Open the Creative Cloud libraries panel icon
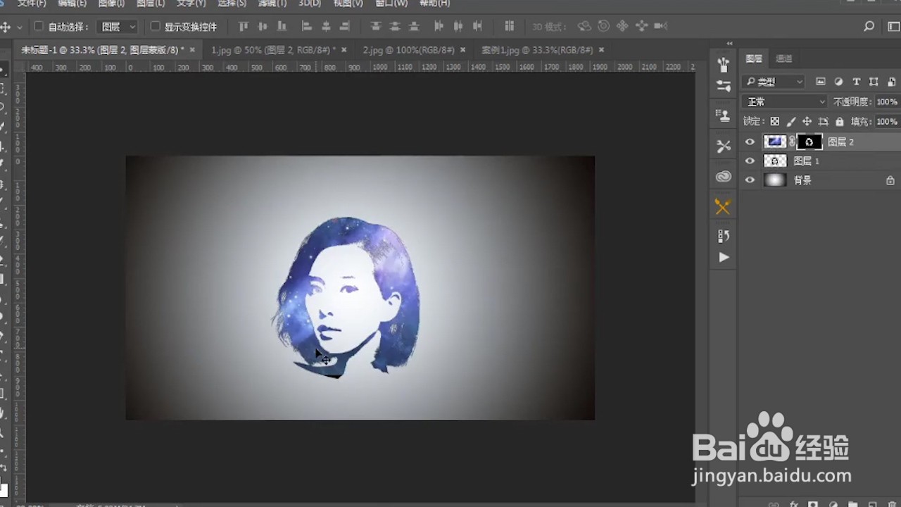Screen dimensions: 901x507 [723, 177]
